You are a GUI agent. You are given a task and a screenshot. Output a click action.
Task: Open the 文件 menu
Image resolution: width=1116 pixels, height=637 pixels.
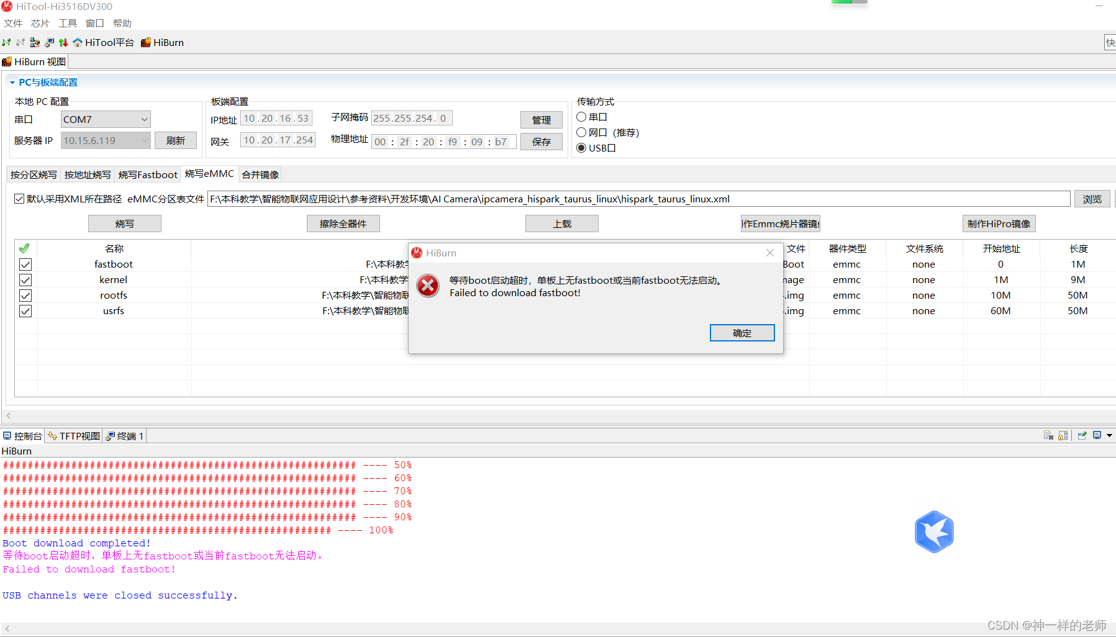click(x=13, y=24)
